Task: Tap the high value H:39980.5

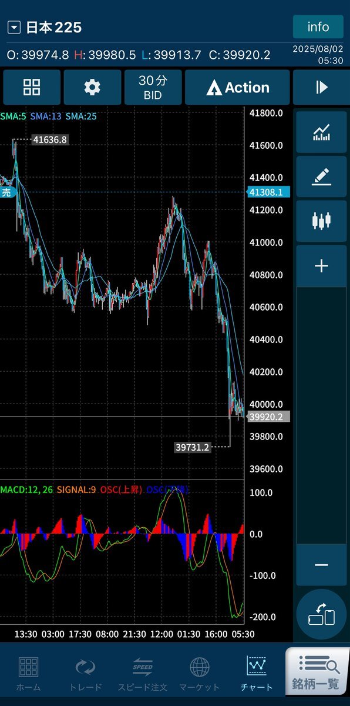Action: tap(105, 55)
